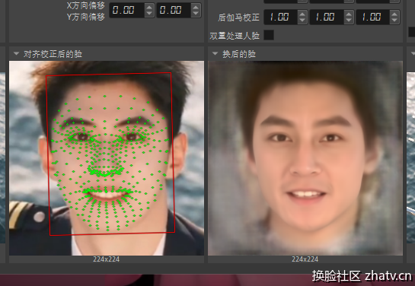Click first 后伽马校正 value field
The image size is (415, 286).
280,17
